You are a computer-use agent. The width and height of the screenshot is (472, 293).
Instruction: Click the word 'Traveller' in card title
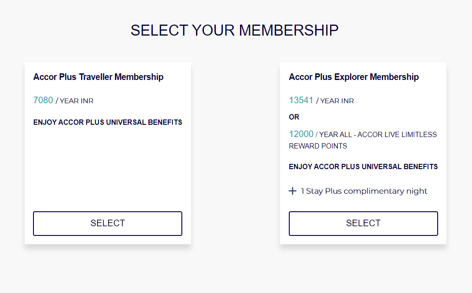click(x=96, y=77)
